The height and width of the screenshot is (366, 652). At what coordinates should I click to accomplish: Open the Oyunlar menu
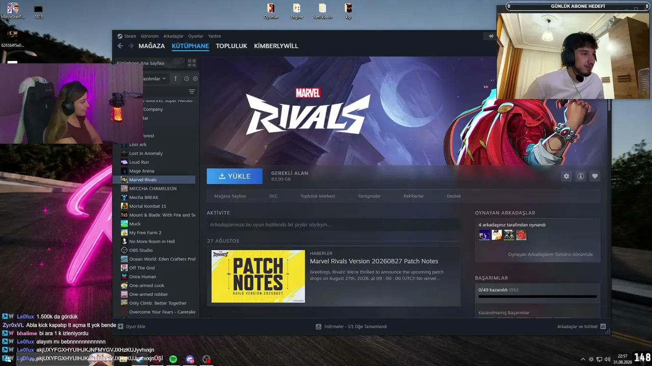click(196, 36)
